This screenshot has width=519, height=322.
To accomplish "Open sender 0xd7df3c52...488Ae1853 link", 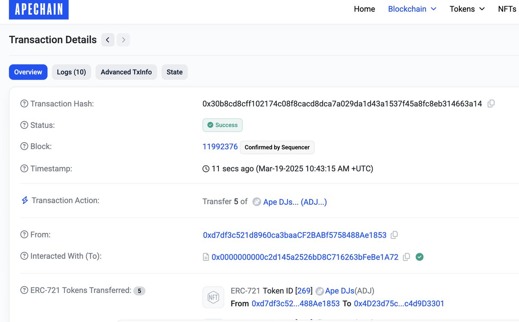I will tap(296, 304).
